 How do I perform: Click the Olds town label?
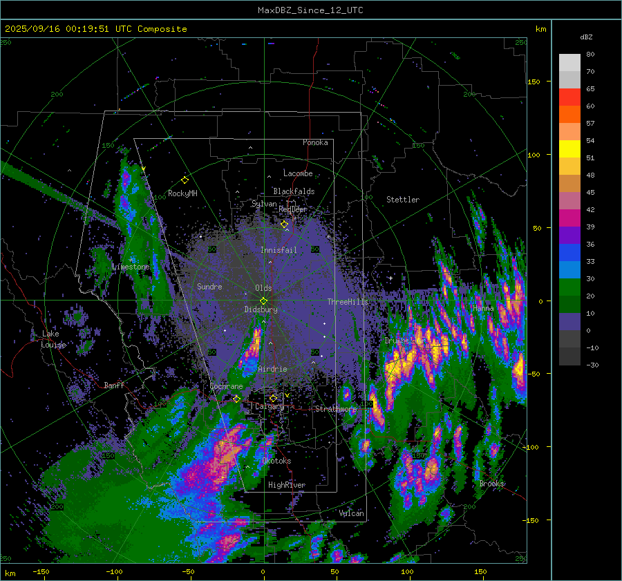[263, 288]
